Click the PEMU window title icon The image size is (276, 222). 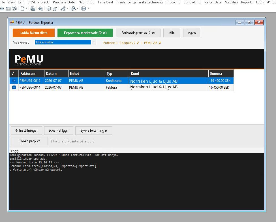[x=12, y=22]
